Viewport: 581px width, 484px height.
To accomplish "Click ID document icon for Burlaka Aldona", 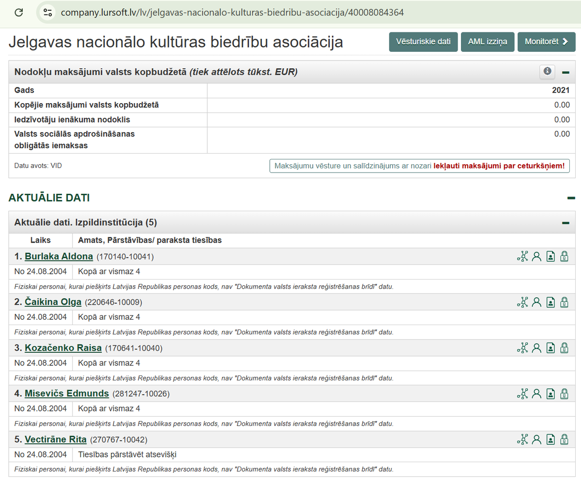I will tap(550, 256).
